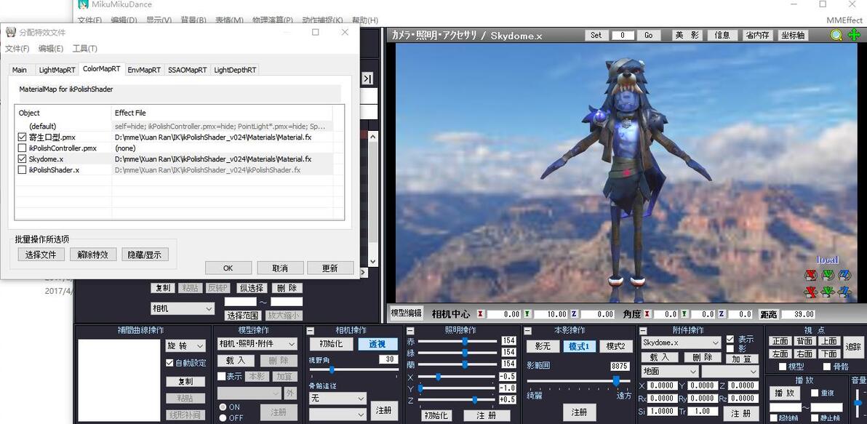Click the OK button in effect dialog
The image size is (867, 424).
228,268
